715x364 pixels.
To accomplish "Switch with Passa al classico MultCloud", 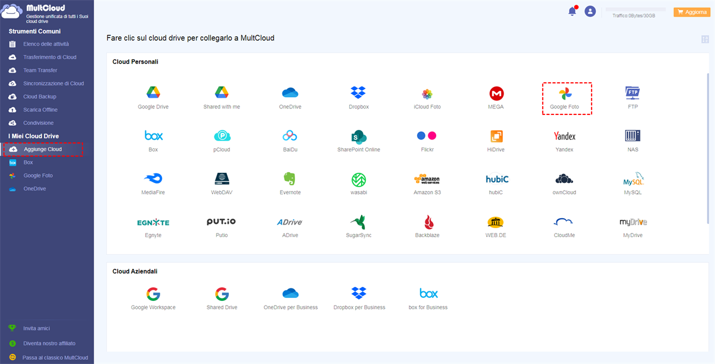I will [x=55, y=357].
